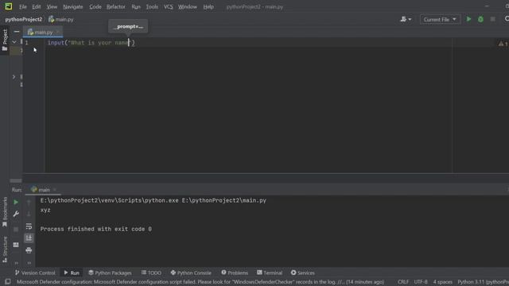This screenshot has height=286, width=509.
Task: Click pythonProject2 breadcrumb
Action: [x=23, y=19]
